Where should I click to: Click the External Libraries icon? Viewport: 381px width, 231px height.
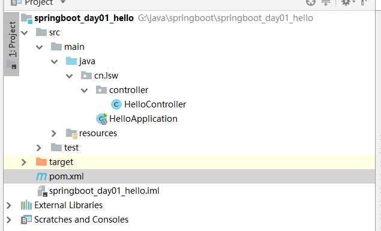26,205
